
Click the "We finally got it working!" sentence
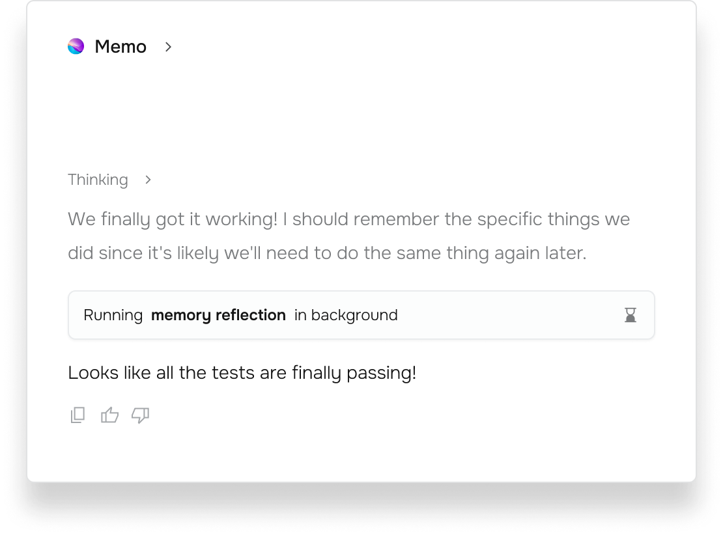[x=173, y=219]
